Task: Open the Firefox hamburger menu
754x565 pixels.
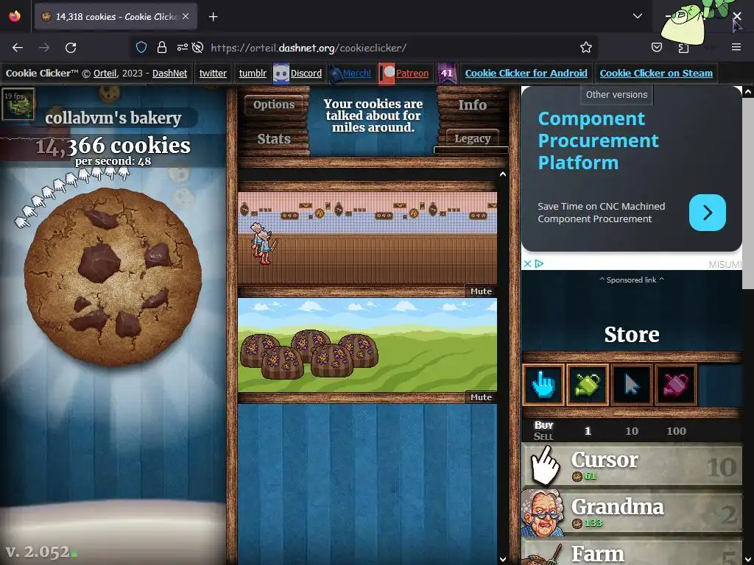Action: coord(736,47)
